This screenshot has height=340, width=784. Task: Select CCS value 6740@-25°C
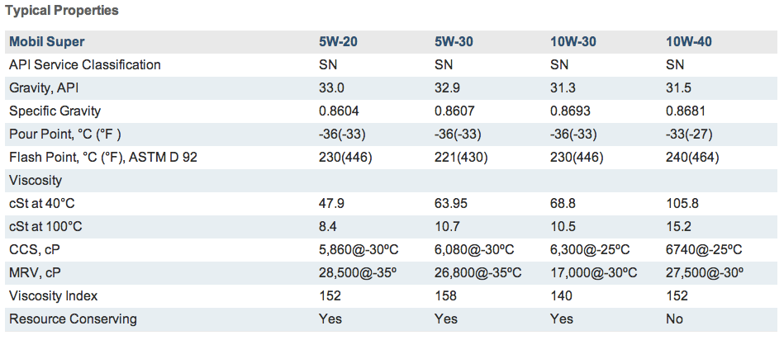pyautogui.click(x=704, y=249)
